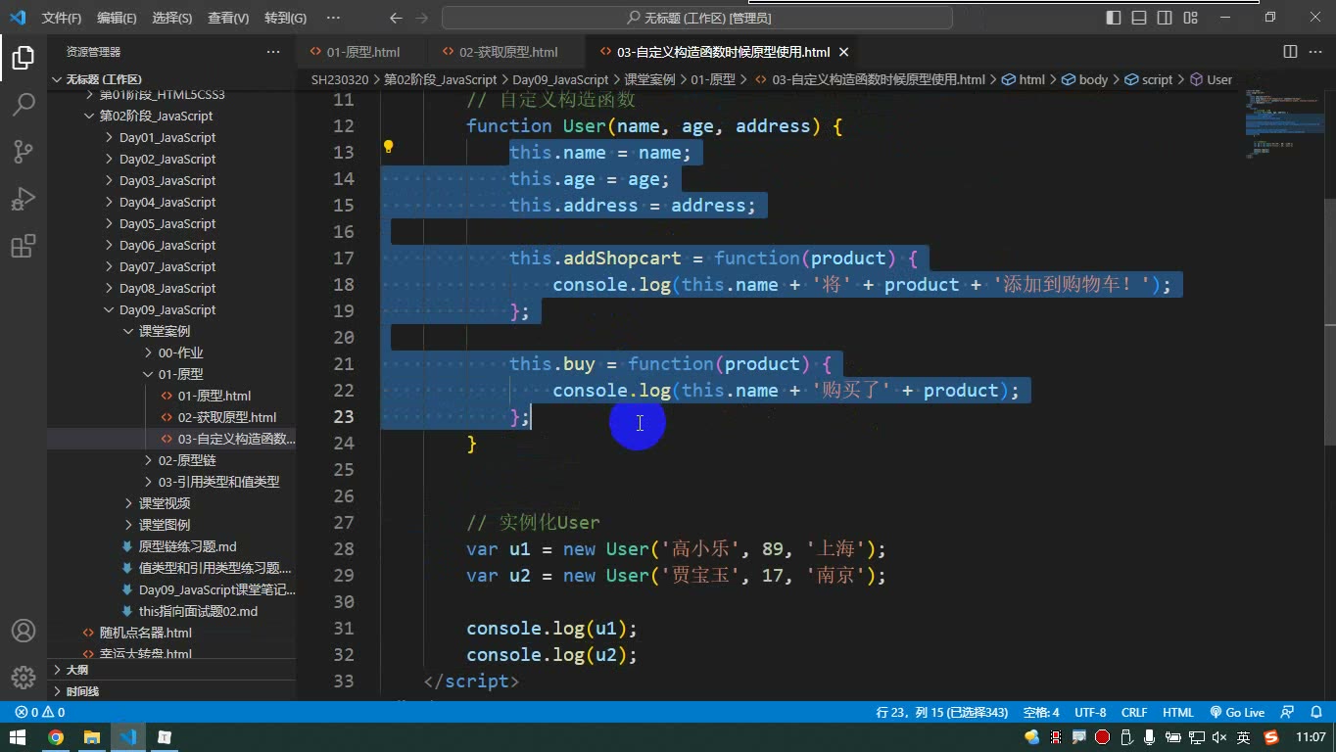1336x752 pixels.
Task: Open the 选择(S) menu
Action: tap(172, 18)
